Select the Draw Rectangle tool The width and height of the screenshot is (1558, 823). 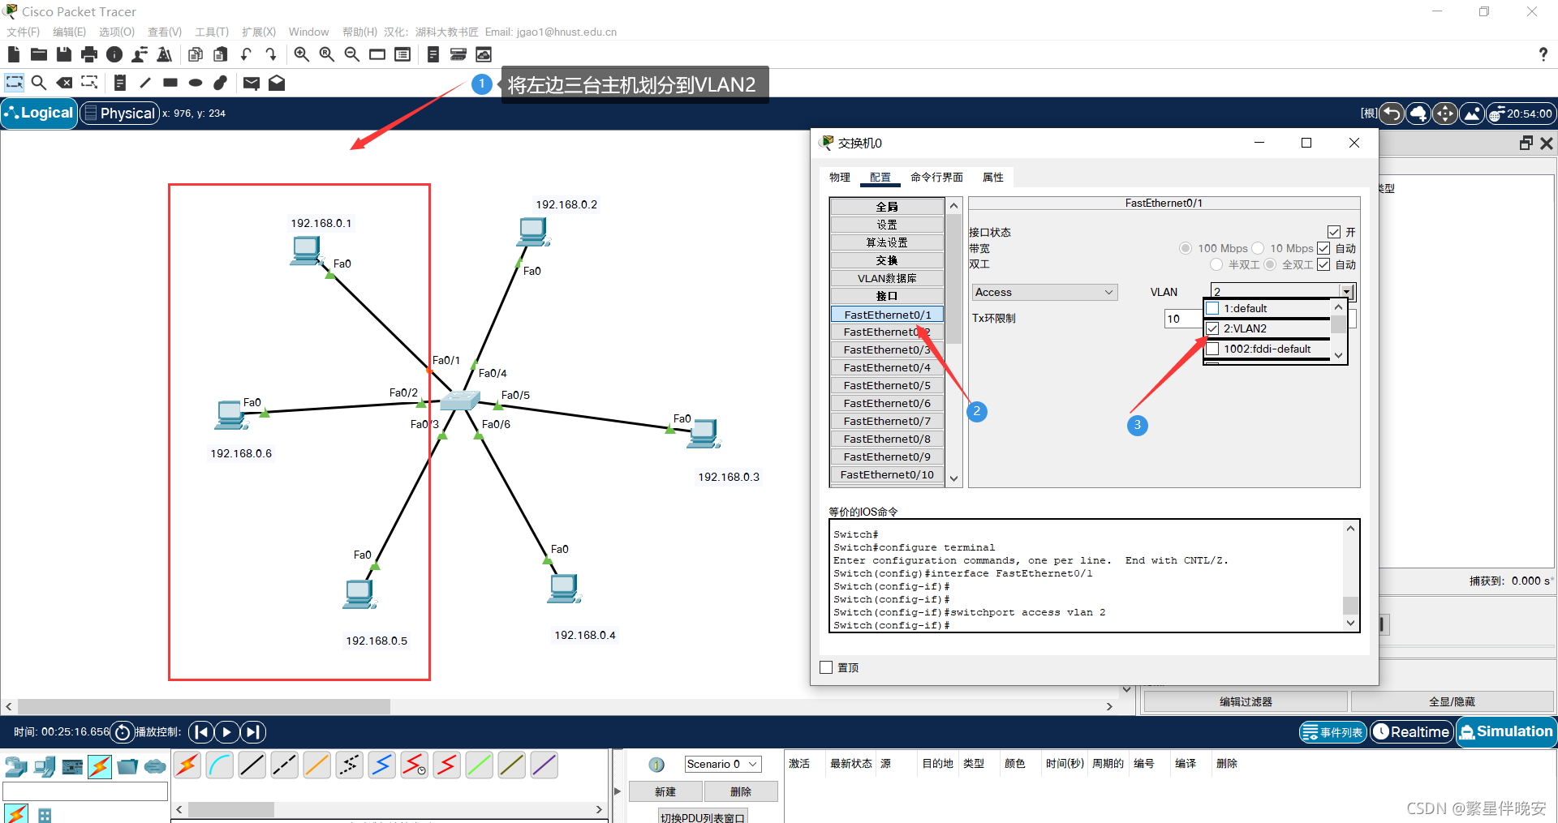(x=170, y=83)
